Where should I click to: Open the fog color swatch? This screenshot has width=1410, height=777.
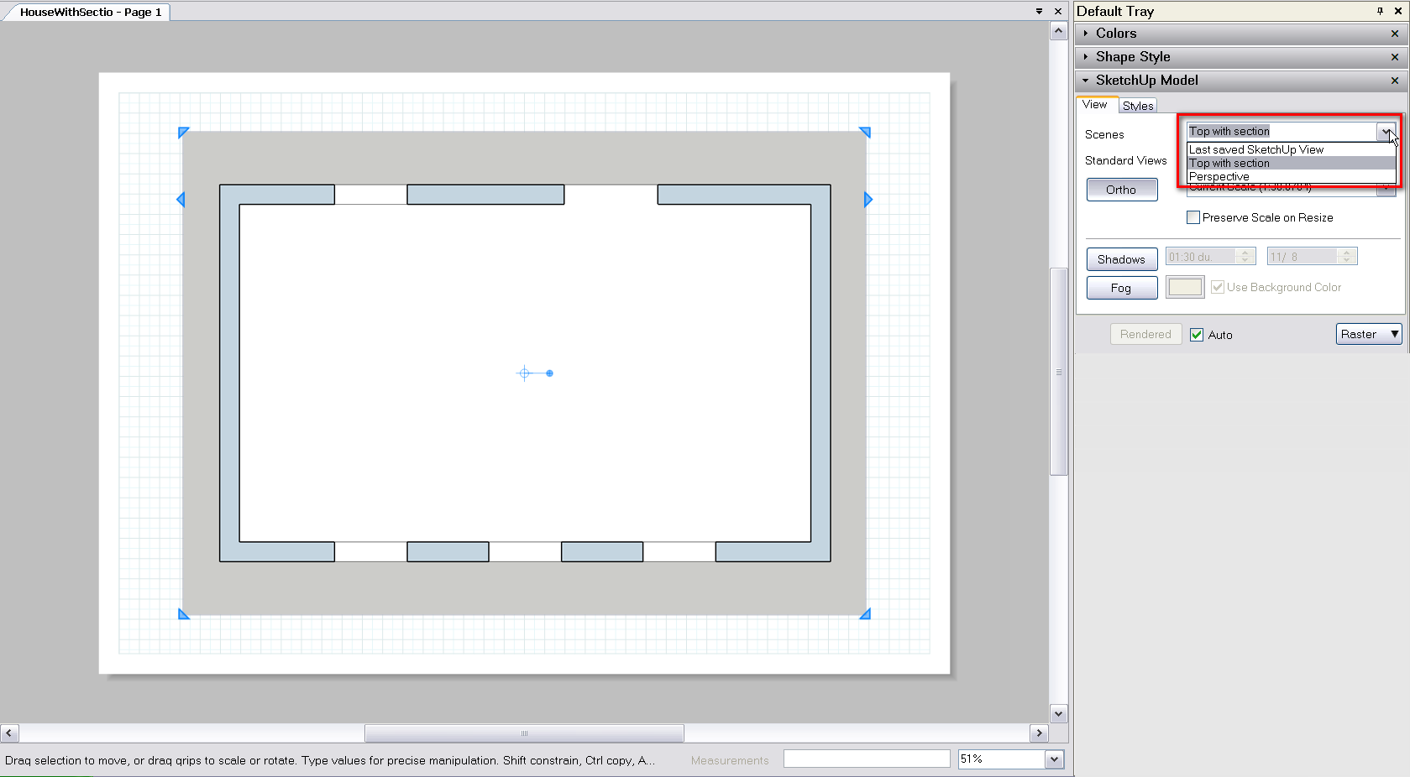[1185, 287]
